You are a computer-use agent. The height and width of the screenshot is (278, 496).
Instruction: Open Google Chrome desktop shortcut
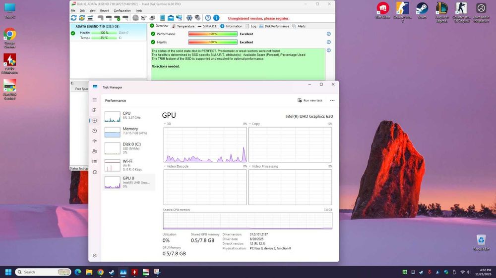[x=9, y=38]
